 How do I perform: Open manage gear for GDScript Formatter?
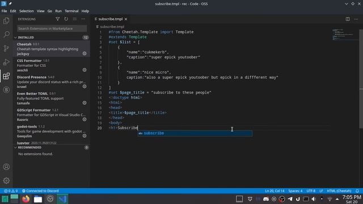click(85, 120)
